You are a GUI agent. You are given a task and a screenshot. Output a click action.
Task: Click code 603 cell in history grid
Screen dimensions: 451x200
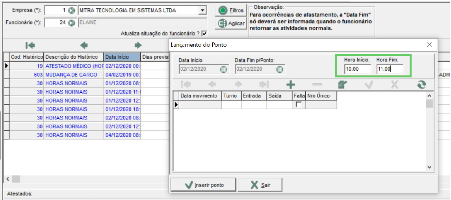(x=27, y=75)
